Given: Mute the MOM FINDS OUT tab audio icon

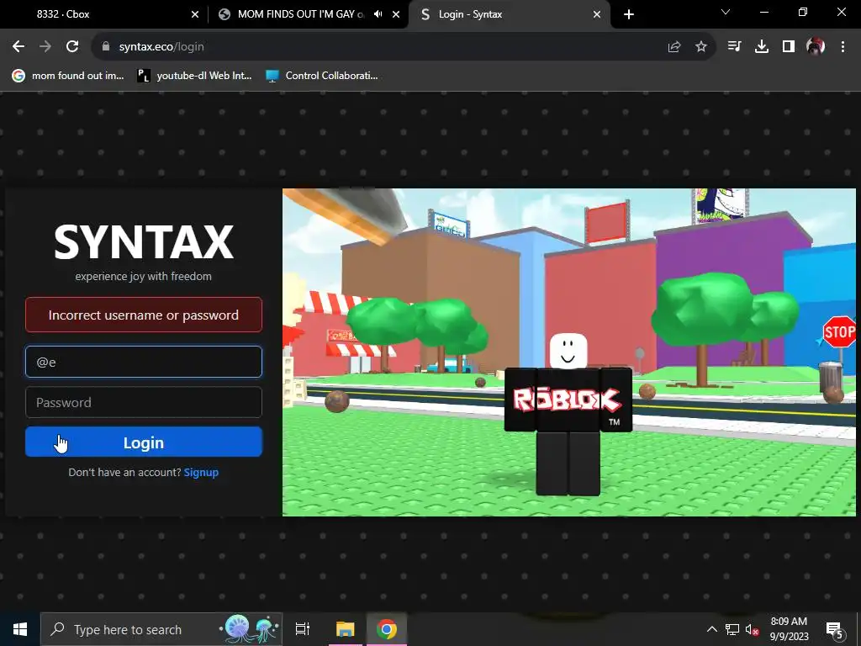Looking at the screenshot, I should (378, 14).
